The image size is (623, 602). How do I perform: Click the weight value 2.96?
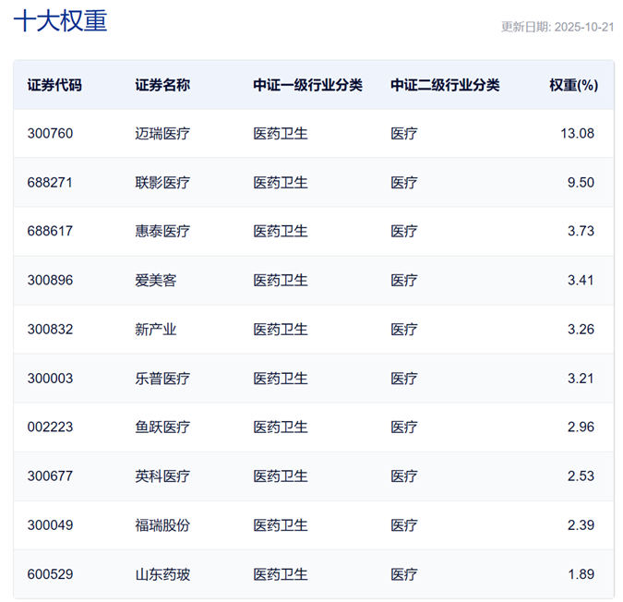tap(581, 427)
